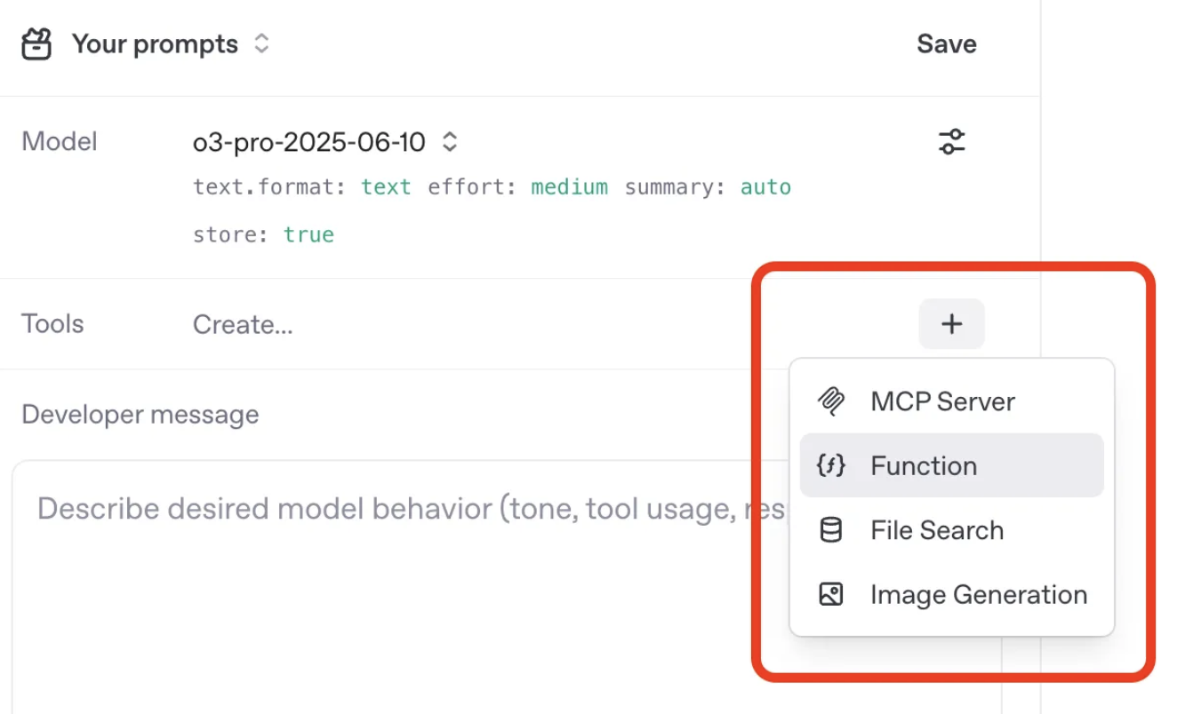Select the o3-pro-2025-06-10 model name
The image size is (1177, 714).
click(309, 141)
